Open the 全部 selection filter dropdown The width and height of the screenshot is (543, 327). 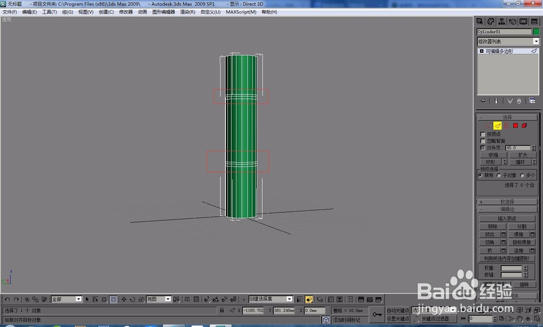[66, 299]
